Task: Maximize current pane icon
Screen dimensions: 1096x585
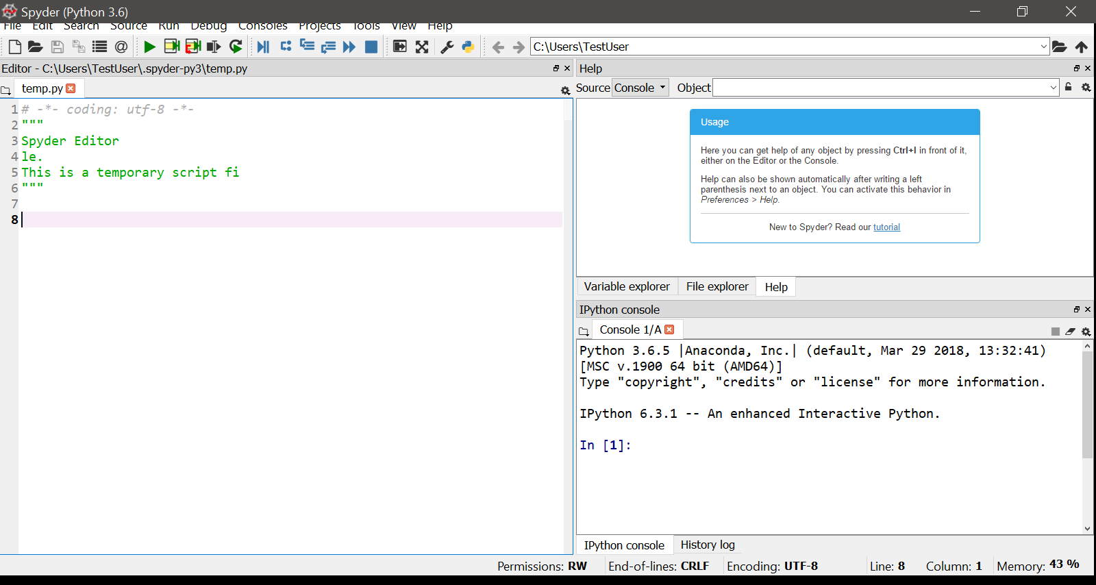Action: click(x=400, y=47)
